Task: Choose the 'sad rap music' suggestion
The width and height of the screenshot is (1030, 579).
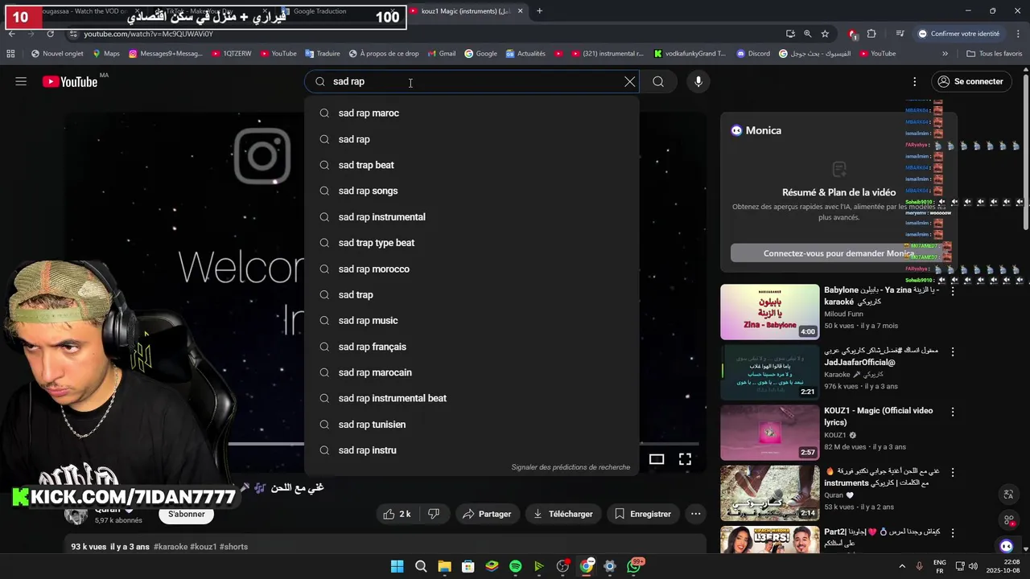Action: click(472, 321)
